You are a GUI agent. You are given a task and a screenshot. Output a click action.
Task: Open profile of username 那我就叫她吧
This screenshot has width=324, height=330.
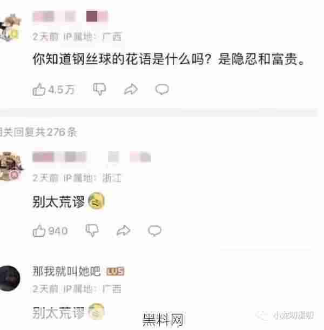click(x=66, y=271)
